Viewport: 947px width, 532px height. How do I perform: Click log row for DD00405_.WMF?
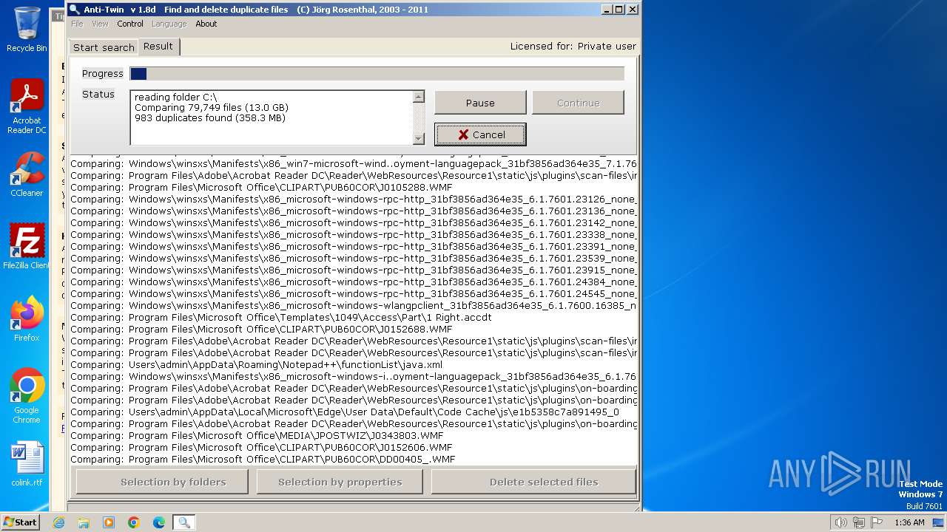[353, 459]
